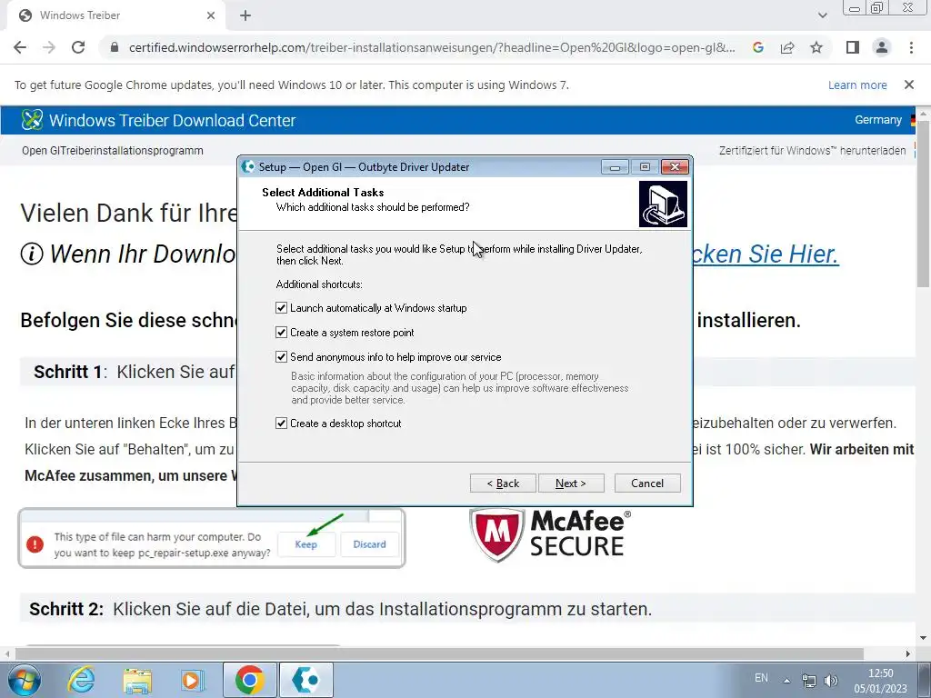Click the scroll down arrow

click(924, 638)
